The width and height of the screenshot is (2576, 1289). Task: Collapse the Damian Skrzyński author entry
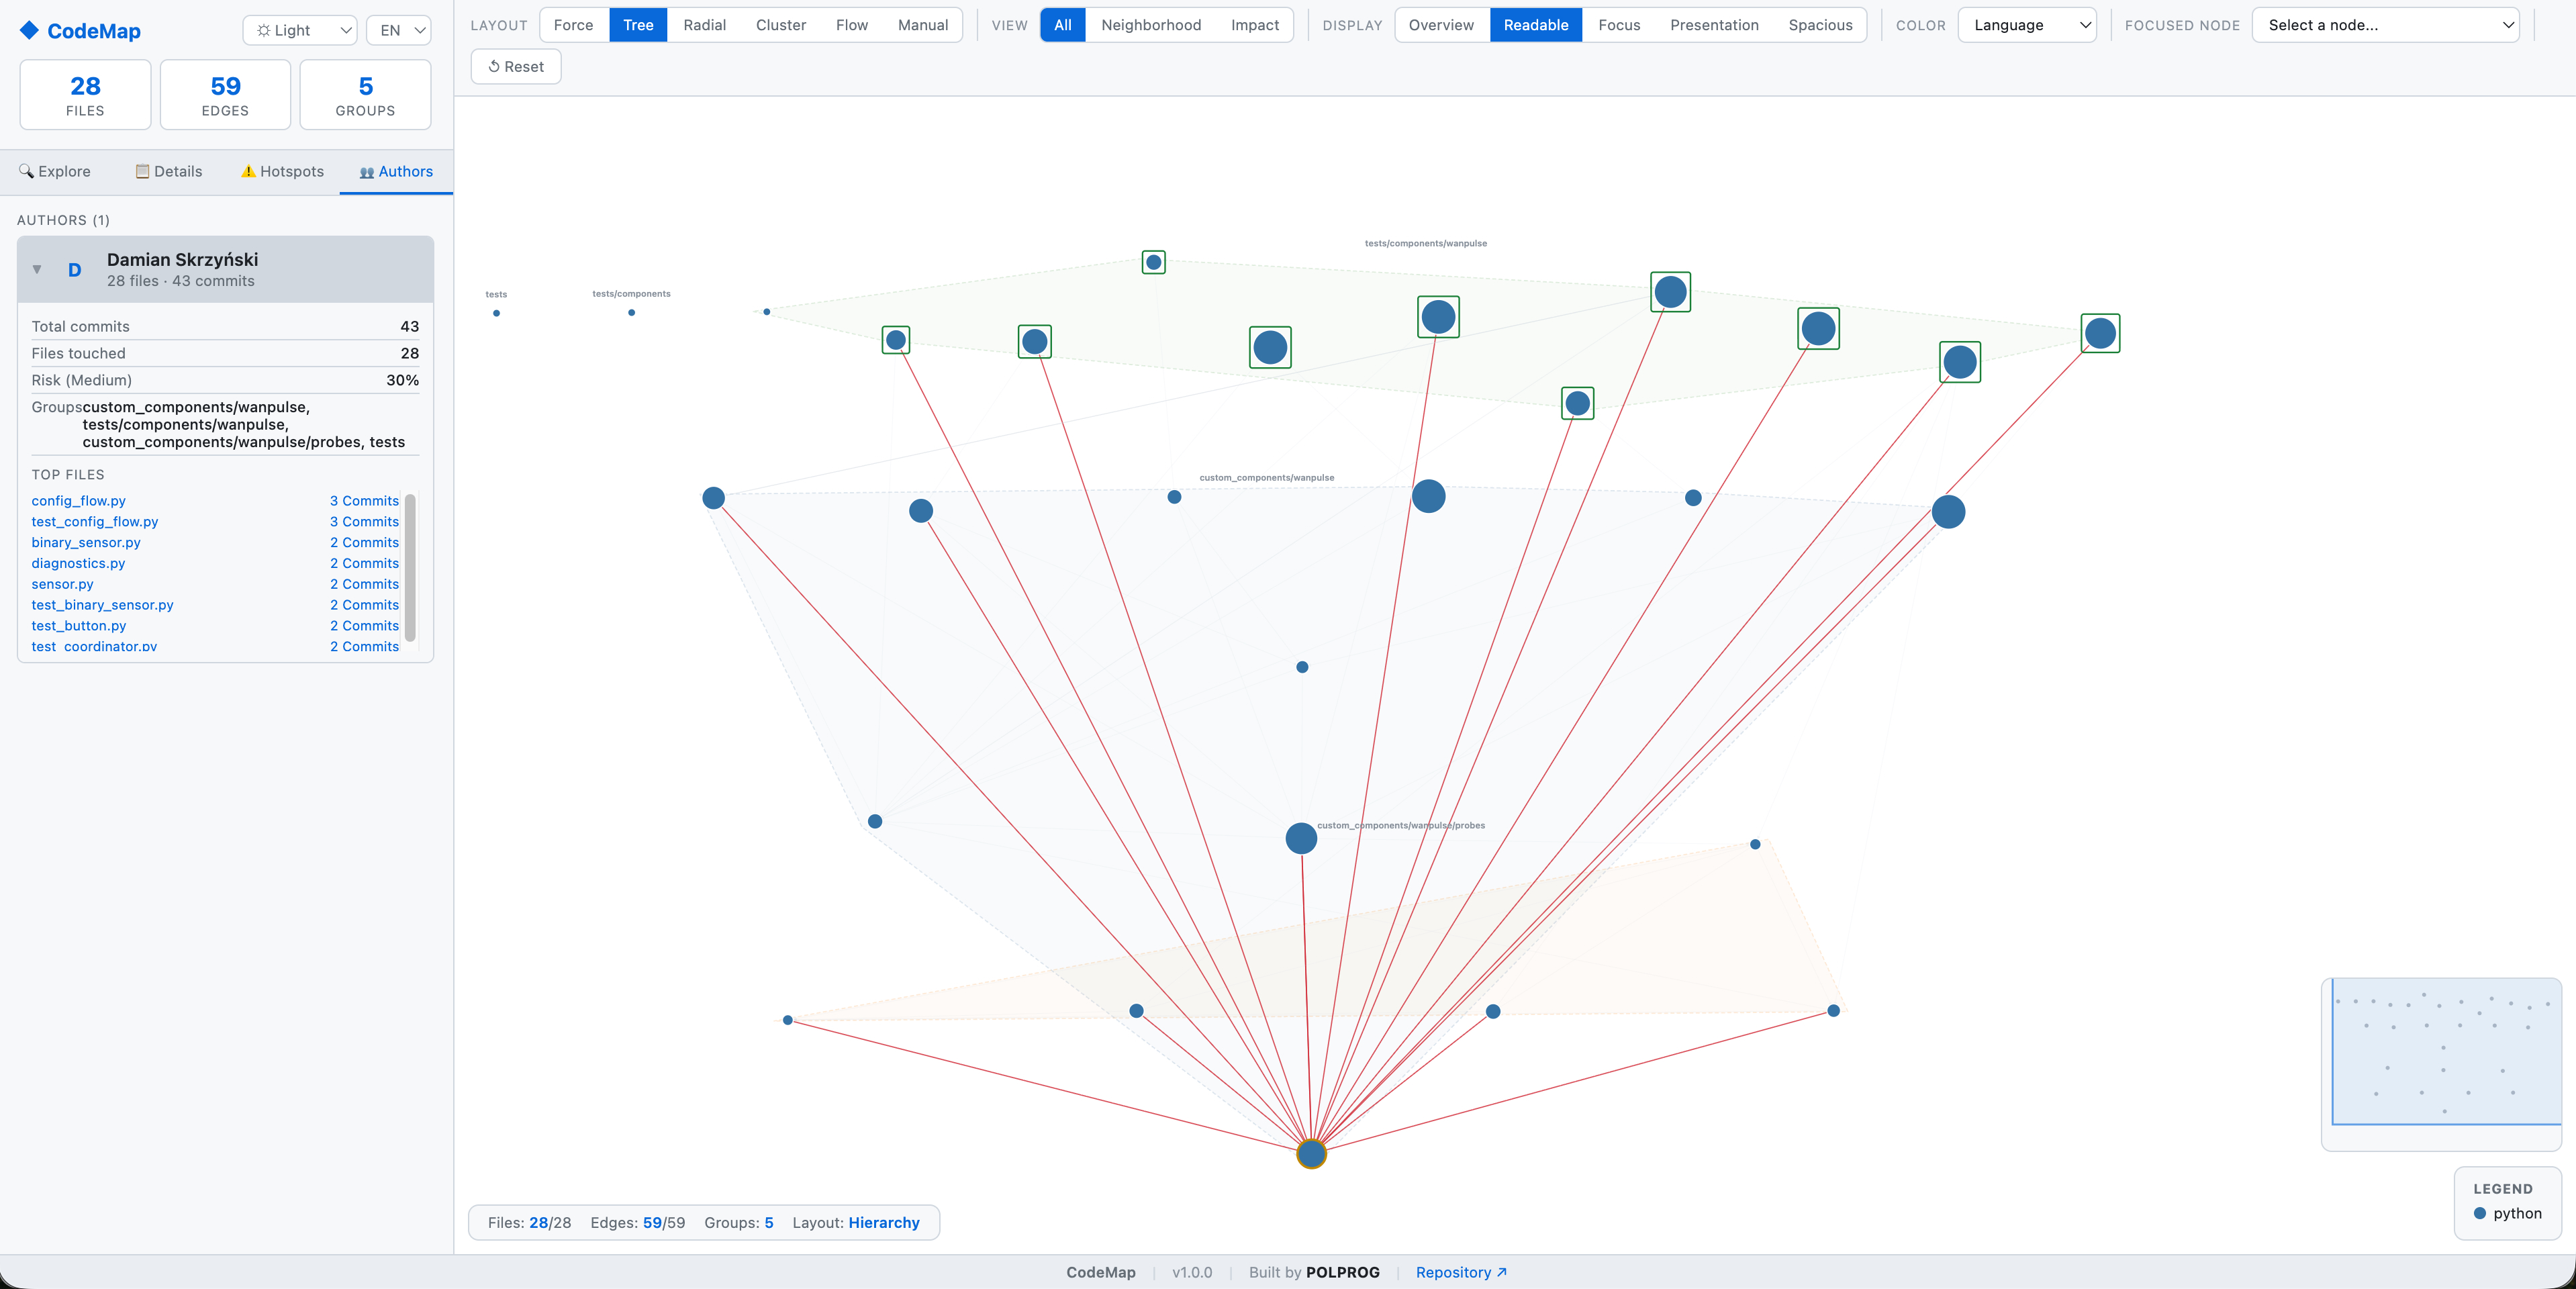[37, 270]
